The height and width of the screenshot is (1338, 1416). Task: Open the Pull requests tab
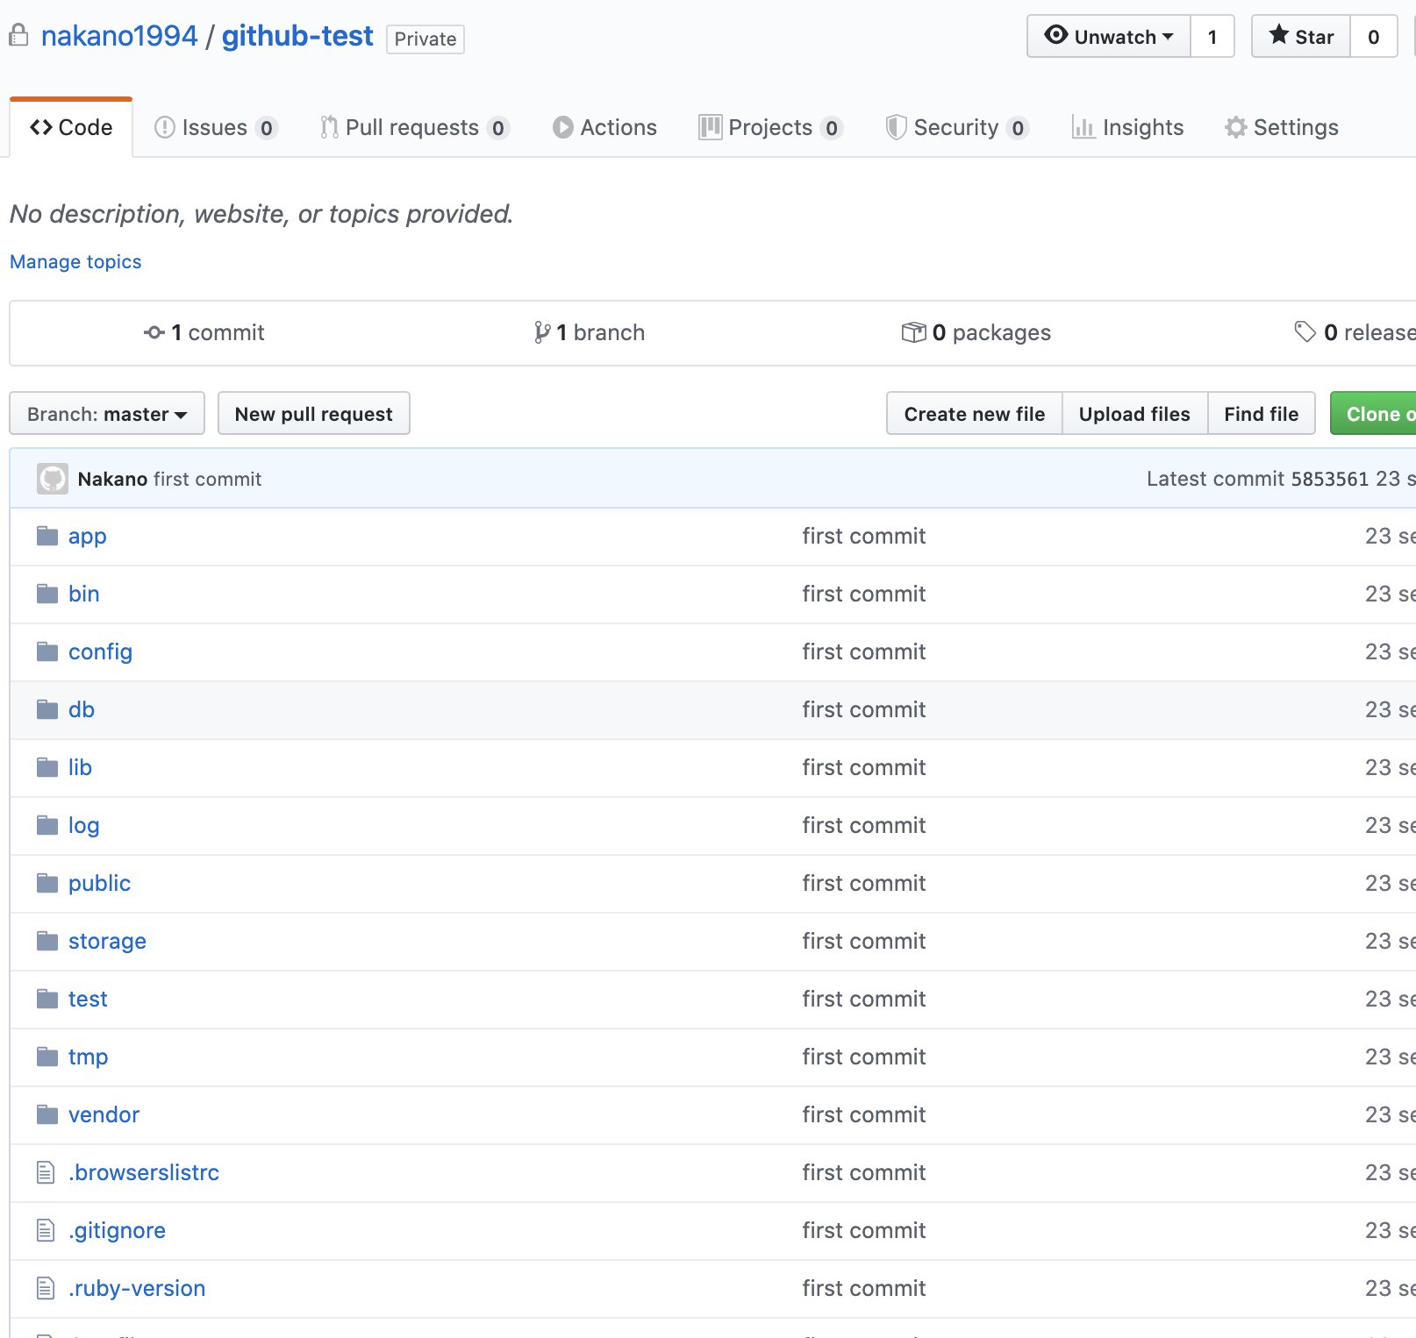click(x=414, y=127)
